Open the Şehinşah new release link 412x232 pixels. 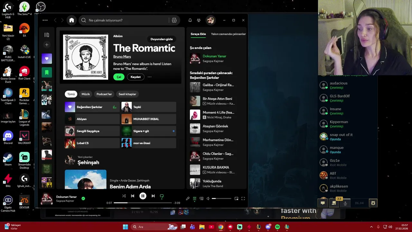click(88, 162)
